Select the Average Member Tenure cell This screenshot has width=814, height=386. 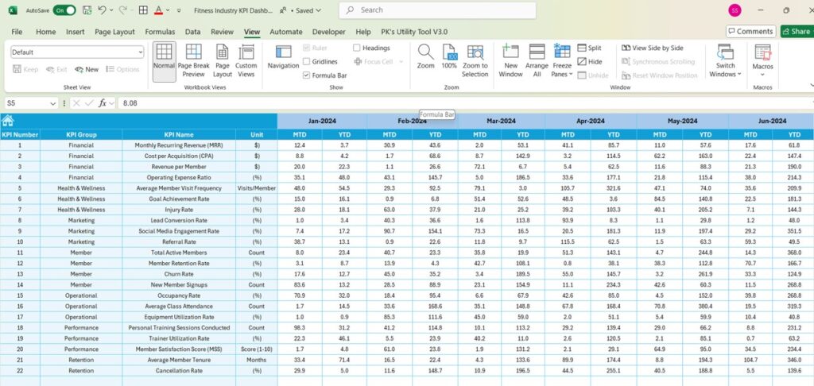179,360
